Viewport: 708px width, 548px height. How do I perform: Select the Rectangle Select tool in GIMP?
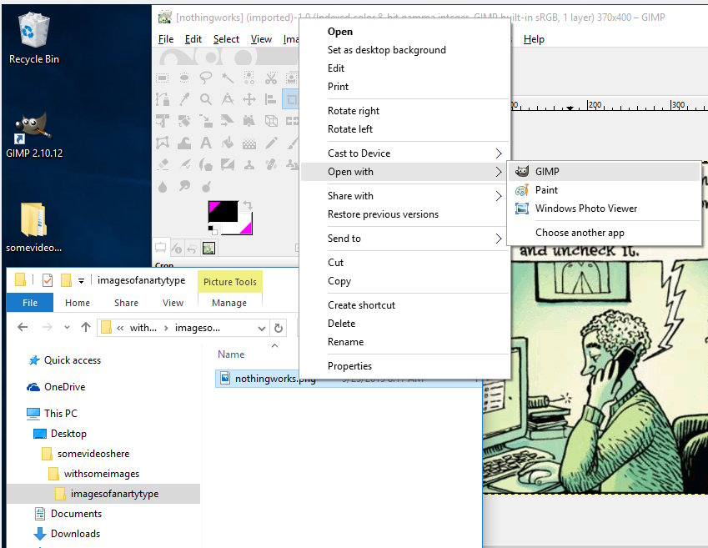coord(163,78)
